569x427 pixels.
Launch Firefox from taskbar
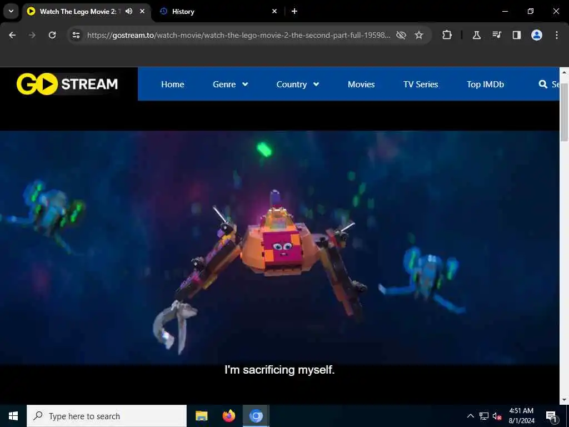tap(228, 416)
